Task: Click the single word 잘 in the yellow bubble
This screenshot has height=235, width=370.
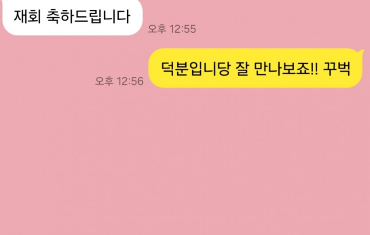Action: [241, 68]
